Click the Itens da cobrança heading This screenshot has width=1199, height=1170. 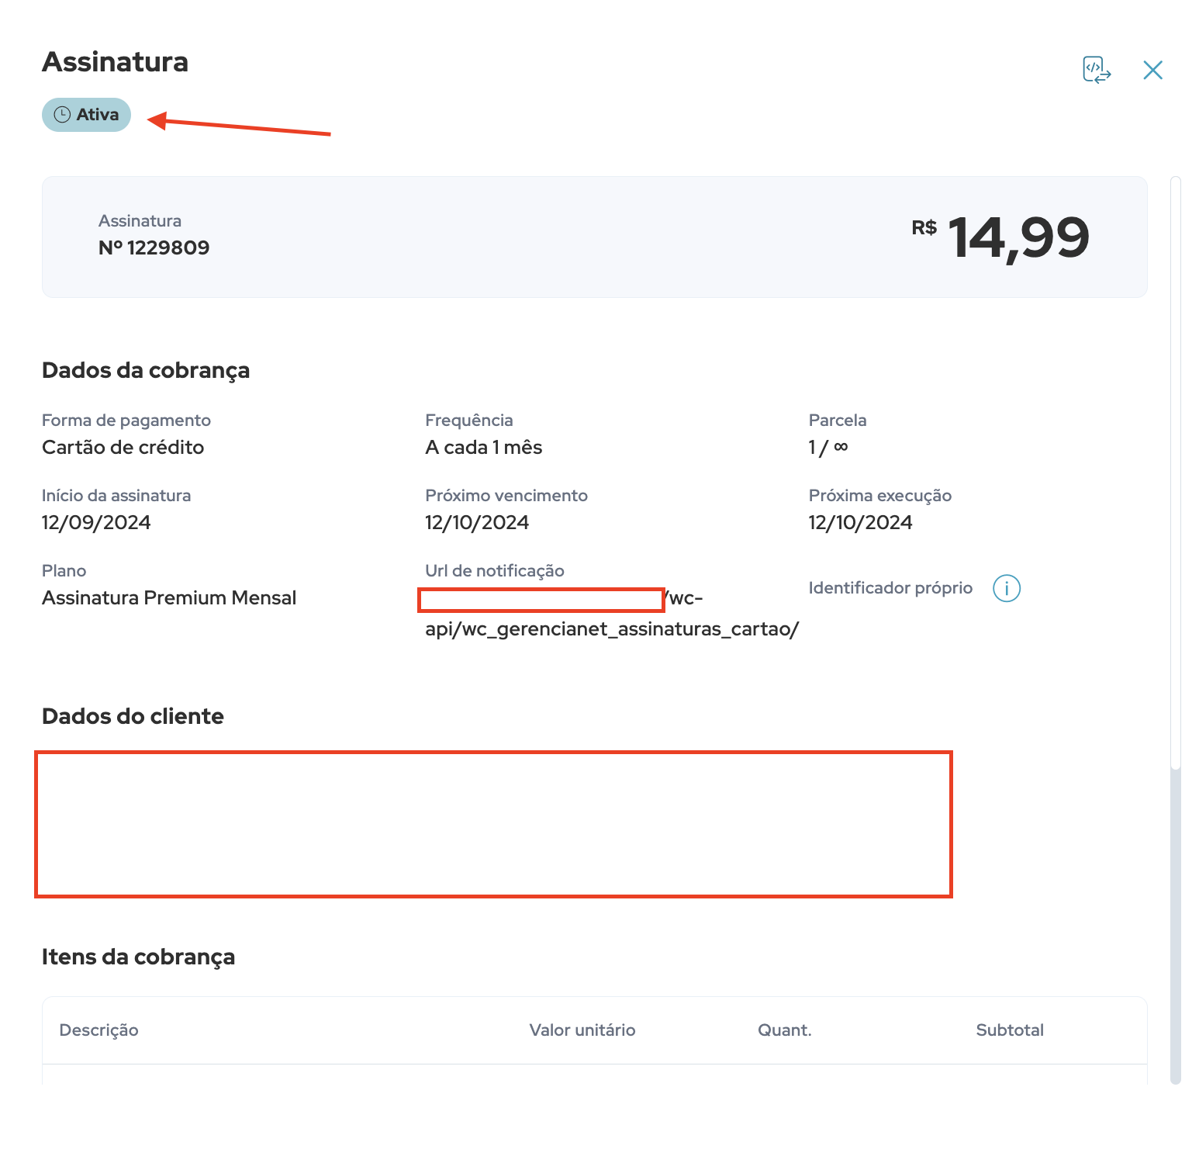coord(138,957)
